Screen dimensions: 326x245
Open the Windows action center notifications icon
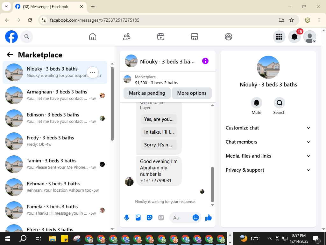point(316,239)
